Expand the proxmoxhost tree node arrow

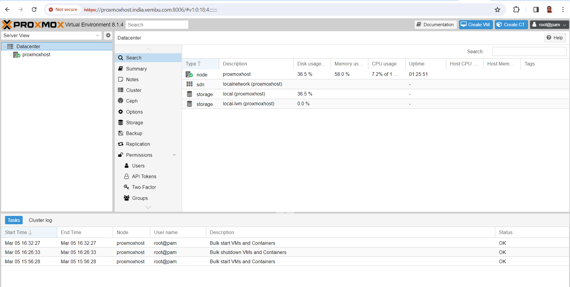pyautogui.click(x=11, y=55)
